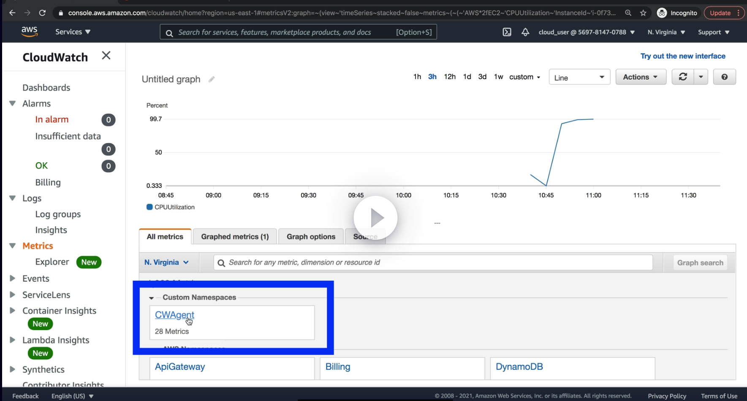Screen dimensions: 747x401
Task: Expand the Container Insights section
Action: (x=13, y=311)
